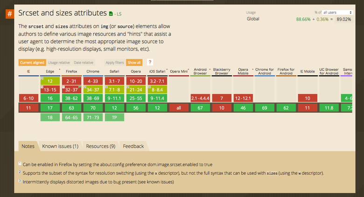Click the Opera Mini column header

[x=178, y=71]
